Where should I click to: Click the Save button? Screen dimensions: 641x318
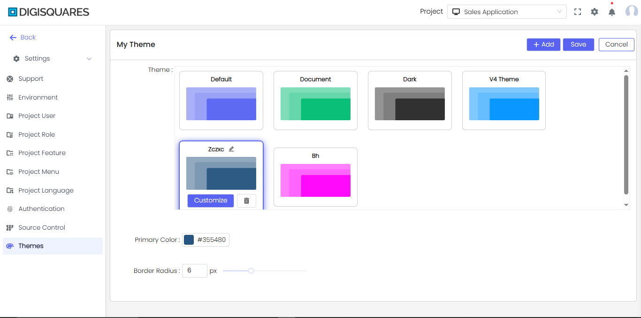click(579, 45)
